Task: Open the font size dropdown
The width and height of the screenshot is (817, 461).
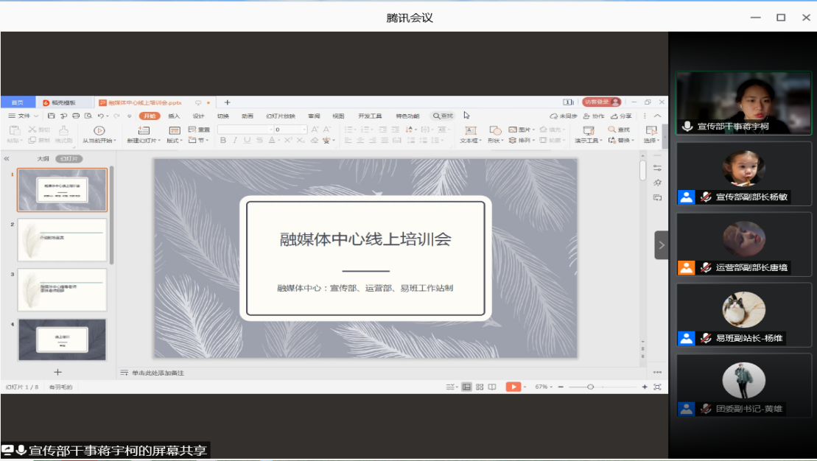Action: (x=304, y=129)
